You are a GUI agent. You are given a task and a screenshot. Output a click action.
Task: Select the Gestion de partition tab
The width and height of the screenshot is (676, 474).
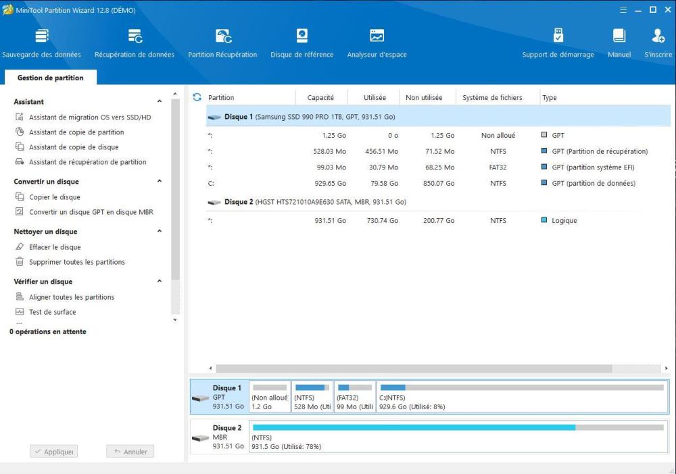pyautogui.click(x=51, y=78)
